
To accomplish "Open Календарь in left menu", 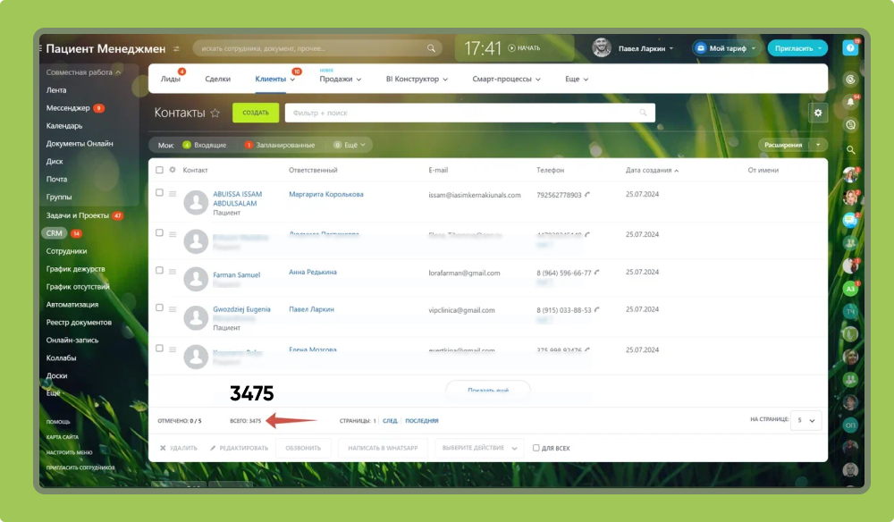I will click(x=64, y=125).
